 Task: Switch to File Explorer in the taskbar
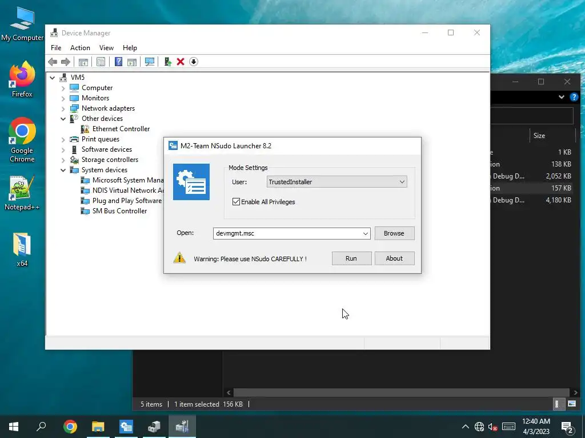pos(98,427)
